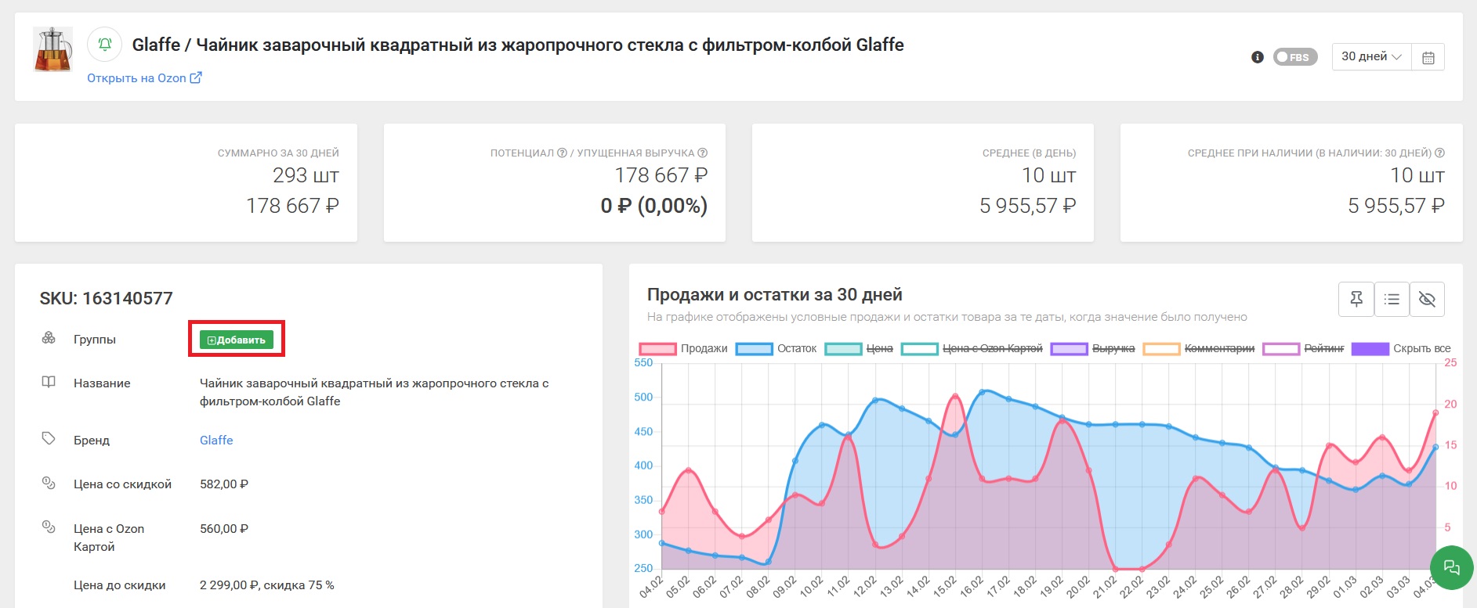Click the coins icon beside Цена со скидкой
The image size is (1477, 608).
coord(49,483)
